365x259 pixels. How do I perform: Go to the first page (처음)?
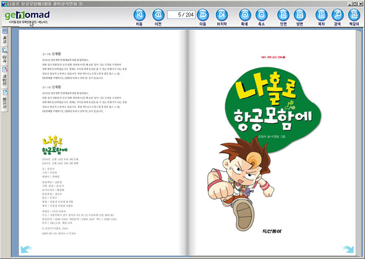139,15
